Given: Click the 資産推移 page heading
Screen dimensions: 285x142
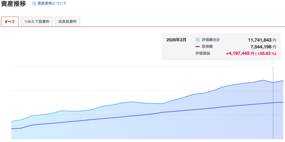Looking at the screenshot, I should 14,4.
